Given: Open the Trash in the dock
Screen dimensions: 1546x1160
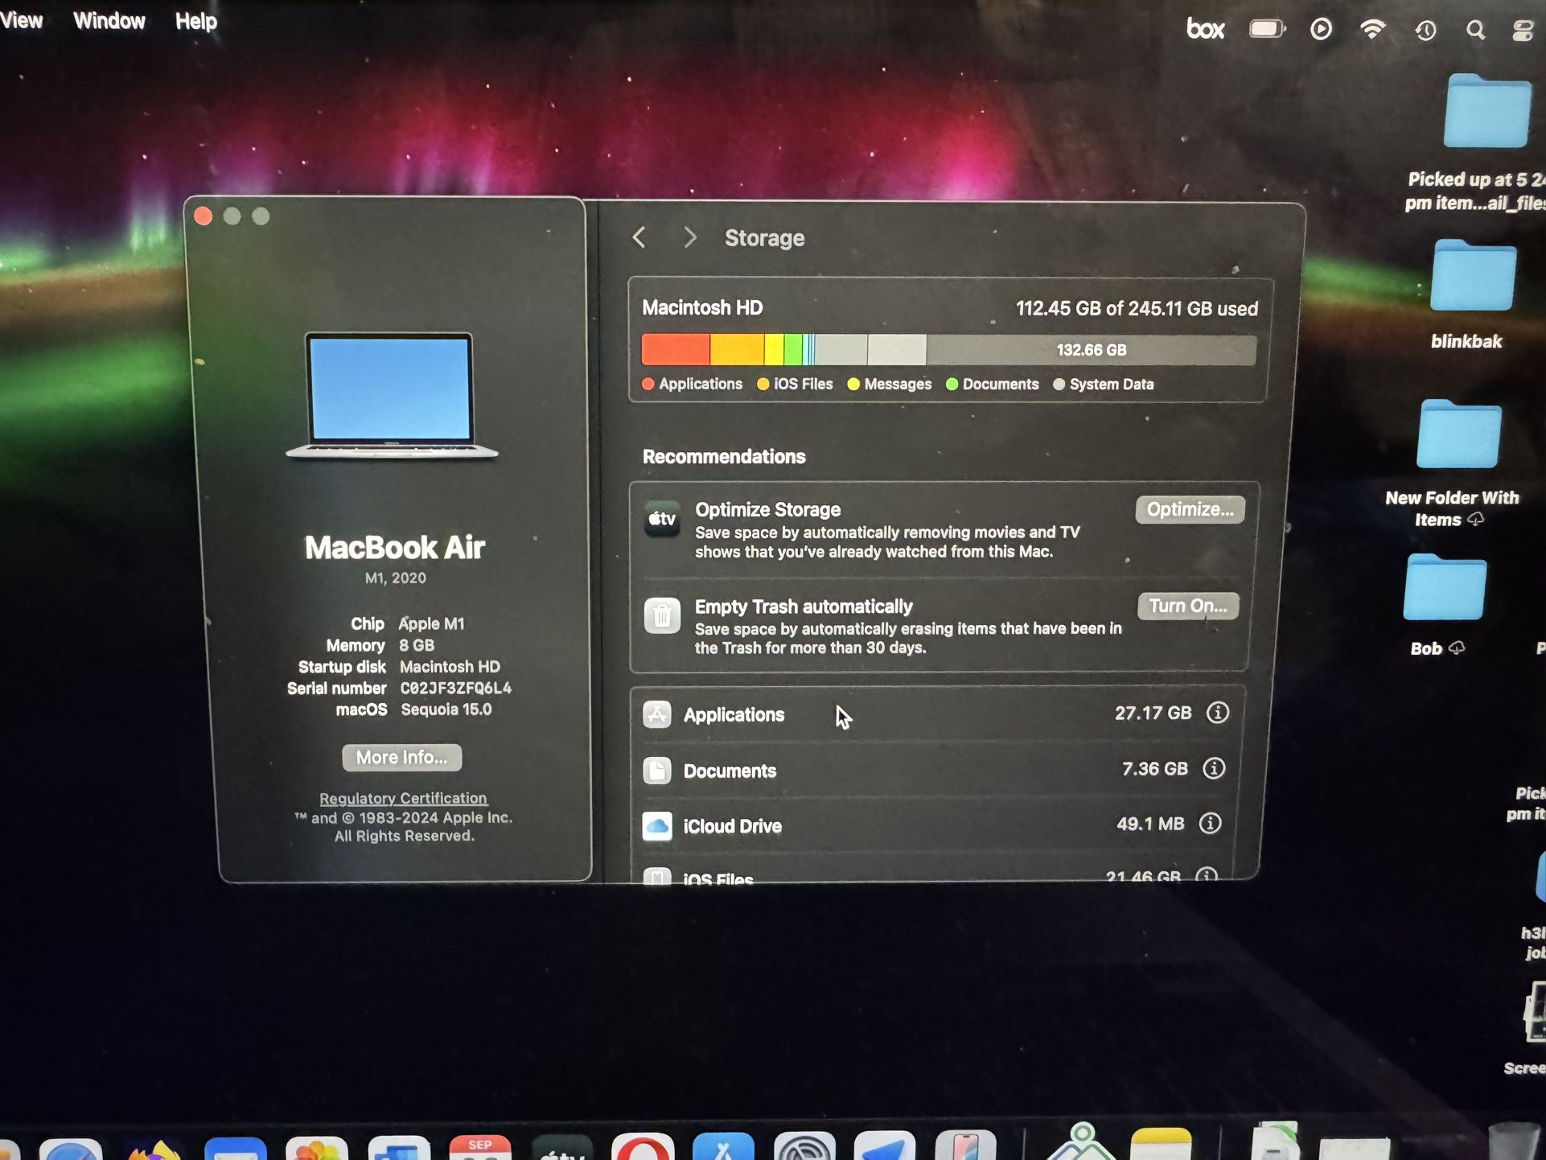Looking at the screenshot, I should tap(1512, 1141).
